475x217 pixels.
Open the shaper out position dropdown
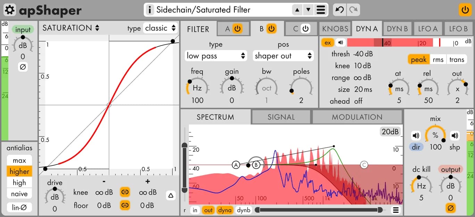tap(283, 56)
